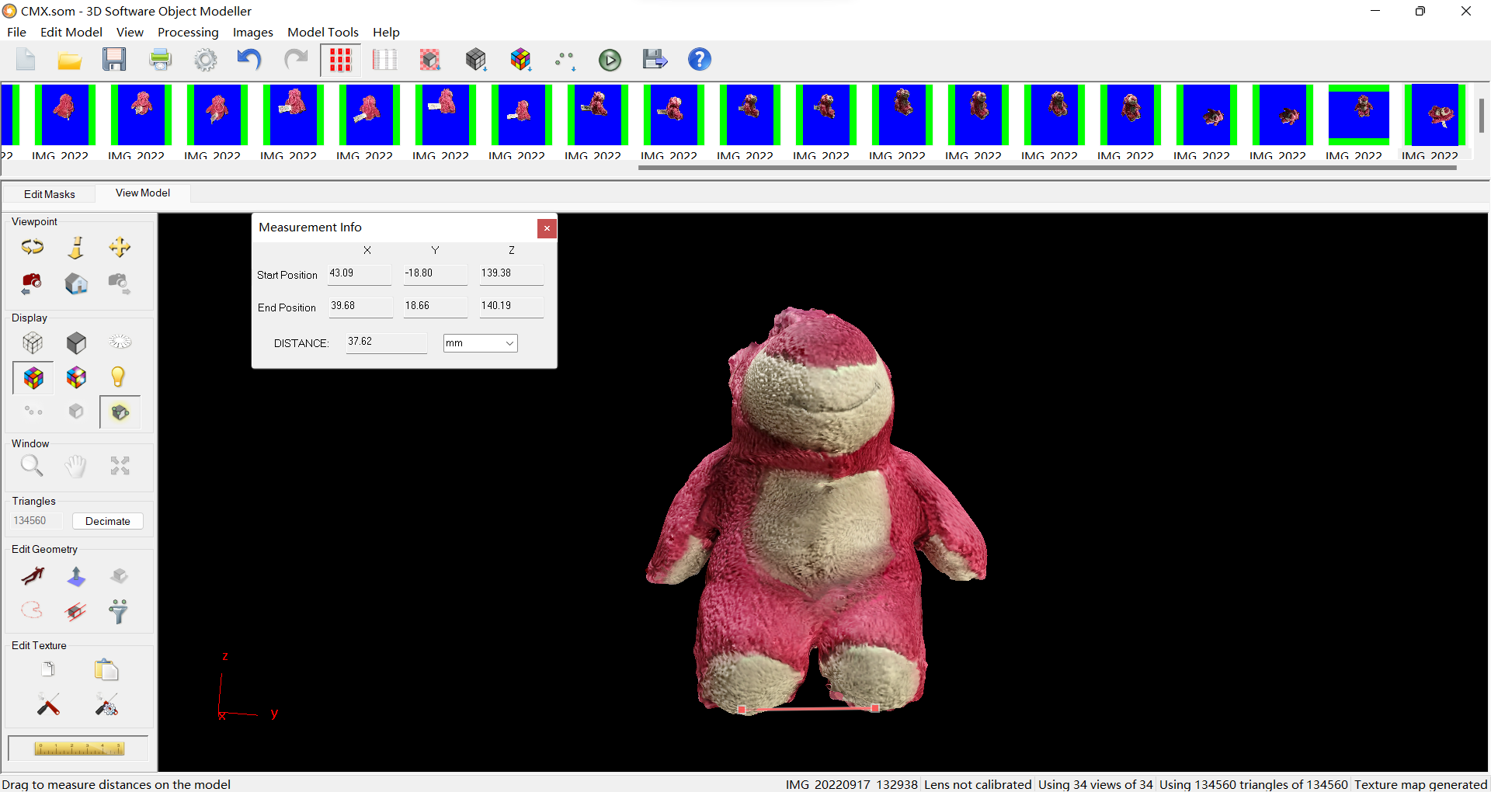Image resolution: width=1491 pixels, height=792 pixels.
Task: Select the magnifier zoom window tool
Action: coord(32,466)
